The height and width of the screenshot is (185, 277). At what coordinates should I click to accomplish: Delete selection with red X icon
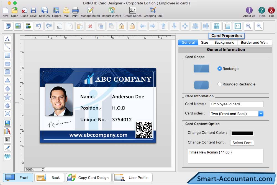(x=90, y=26)
